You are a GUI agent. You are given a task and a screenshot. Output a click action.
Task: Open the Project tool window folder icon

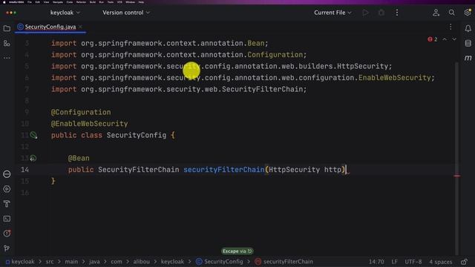(x=7, y=28)
